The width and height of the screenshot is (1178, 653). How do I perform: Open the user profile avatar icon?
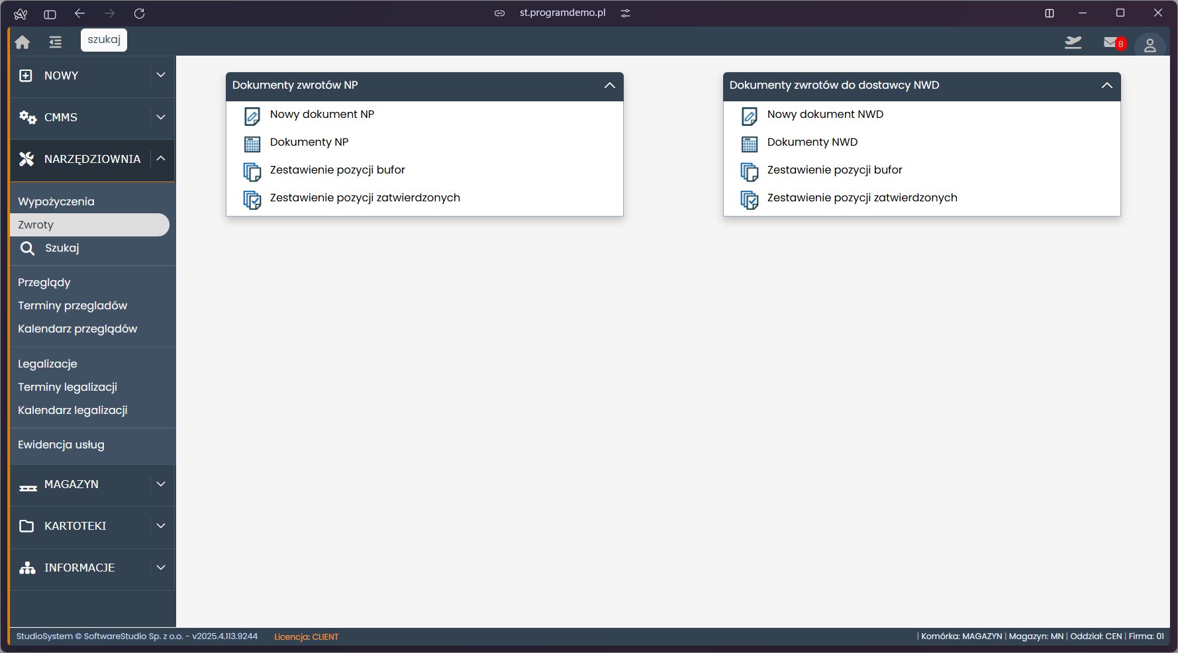click(1150, 45)
